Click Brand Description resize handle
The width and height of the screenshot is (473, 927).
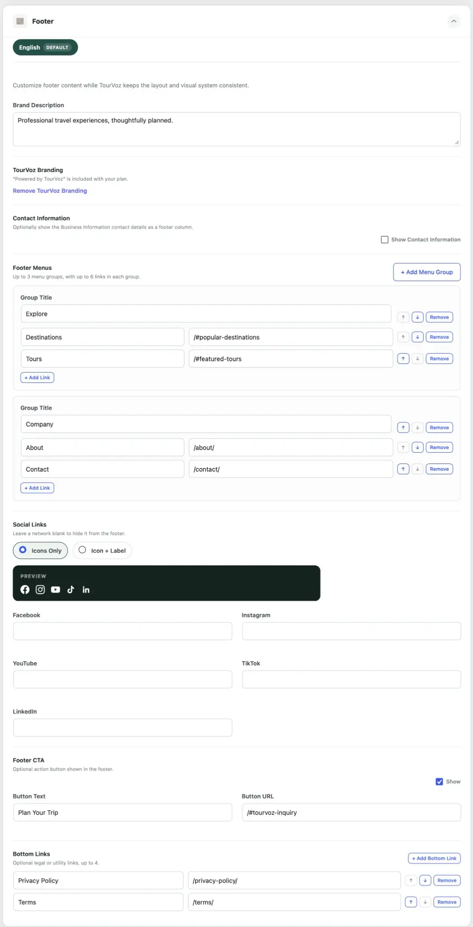(457, 142)
